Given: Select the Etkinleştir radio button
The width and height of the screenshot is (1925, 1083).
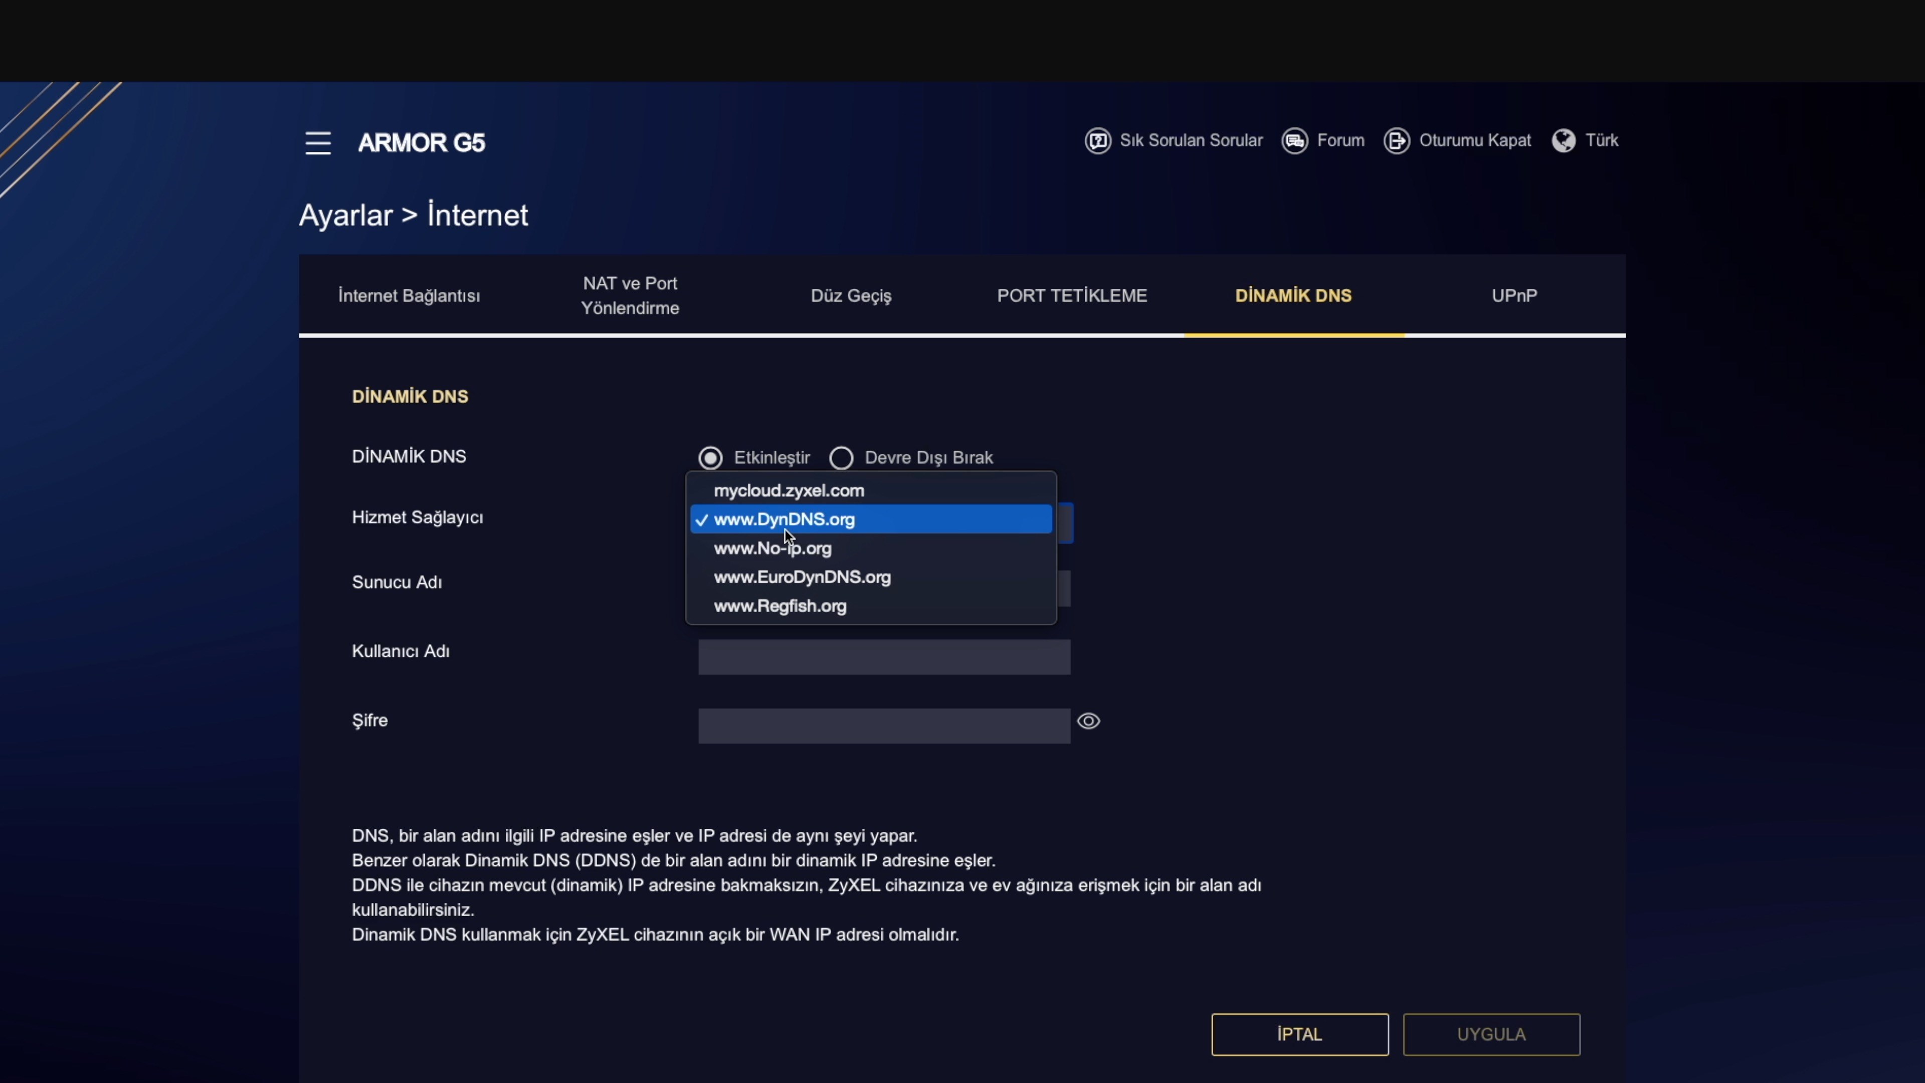Looking at the screenshot, I should tap(710, 457).
